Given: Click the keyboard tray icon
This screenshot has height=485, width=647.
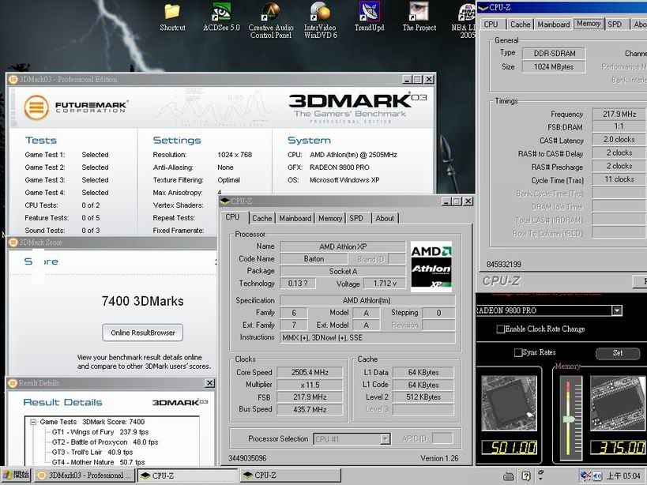Looking at the screenshot, I should point(509,476).
